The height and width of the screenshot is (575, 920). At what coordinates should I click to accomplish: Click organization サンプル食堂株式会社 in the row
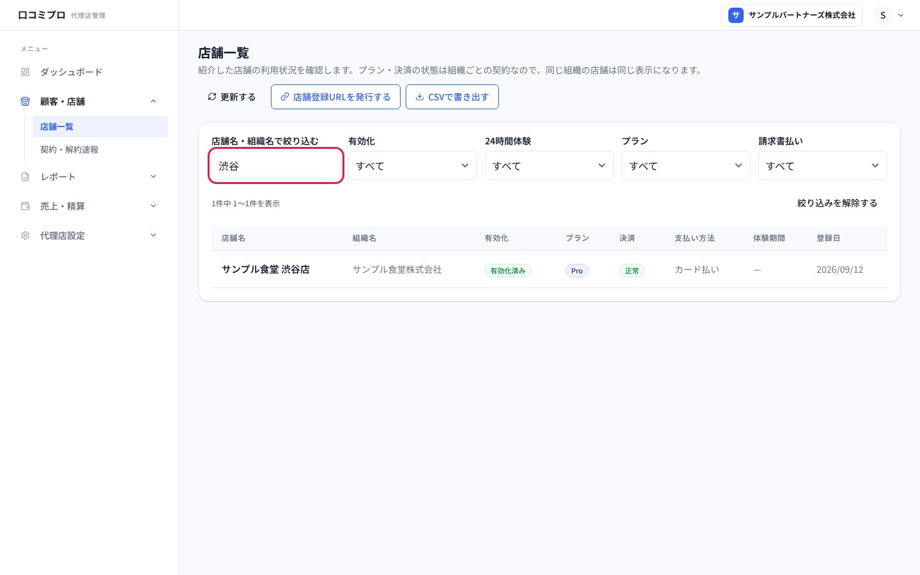pyautogui.click(x=397, y=270)
